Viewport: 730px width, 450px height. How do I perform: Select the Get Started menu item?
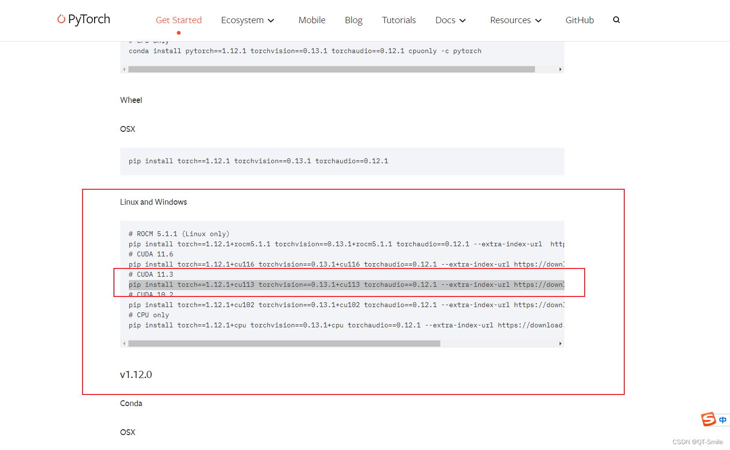tap(179, 20)
